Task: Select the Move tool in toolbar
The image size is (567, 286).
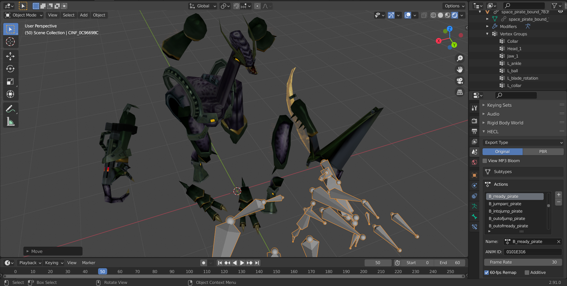Action: click(10, 56)
